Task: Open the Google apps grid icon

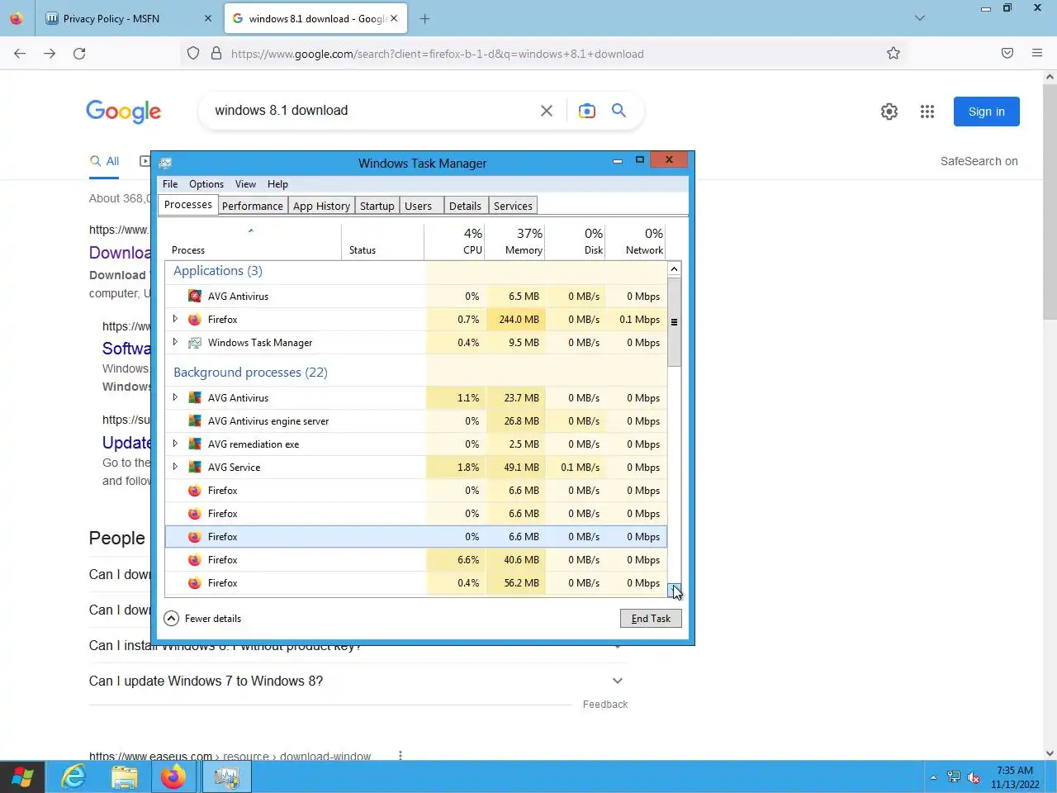Action: coord(927,112)
